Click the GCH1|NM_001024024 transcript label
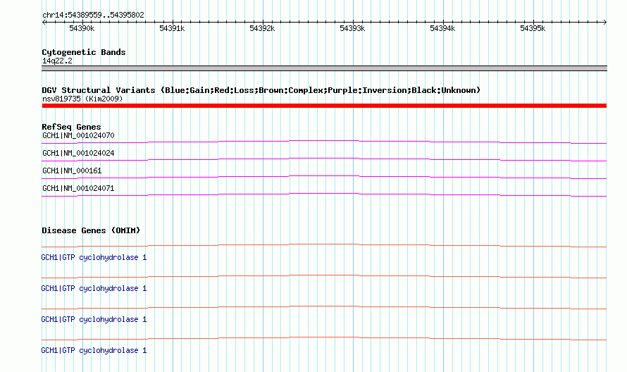This screenshot has height=372, width=627. click(78, 153)
